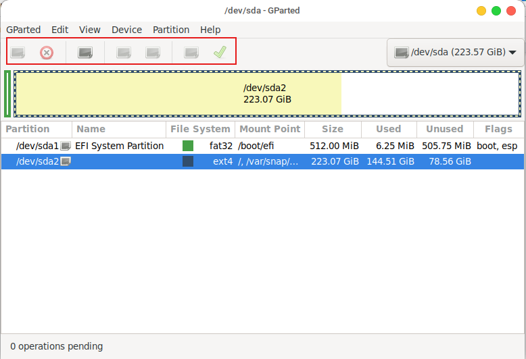Click the Partition column header
The image size is (526, 359).
click(37, 130)
